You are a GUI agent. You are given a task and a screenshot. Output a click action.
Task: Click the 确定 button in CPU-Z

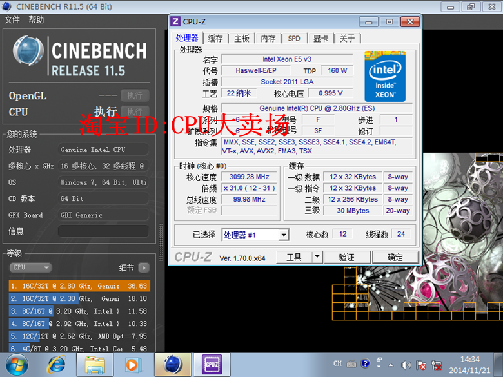(x=395, y=257)
